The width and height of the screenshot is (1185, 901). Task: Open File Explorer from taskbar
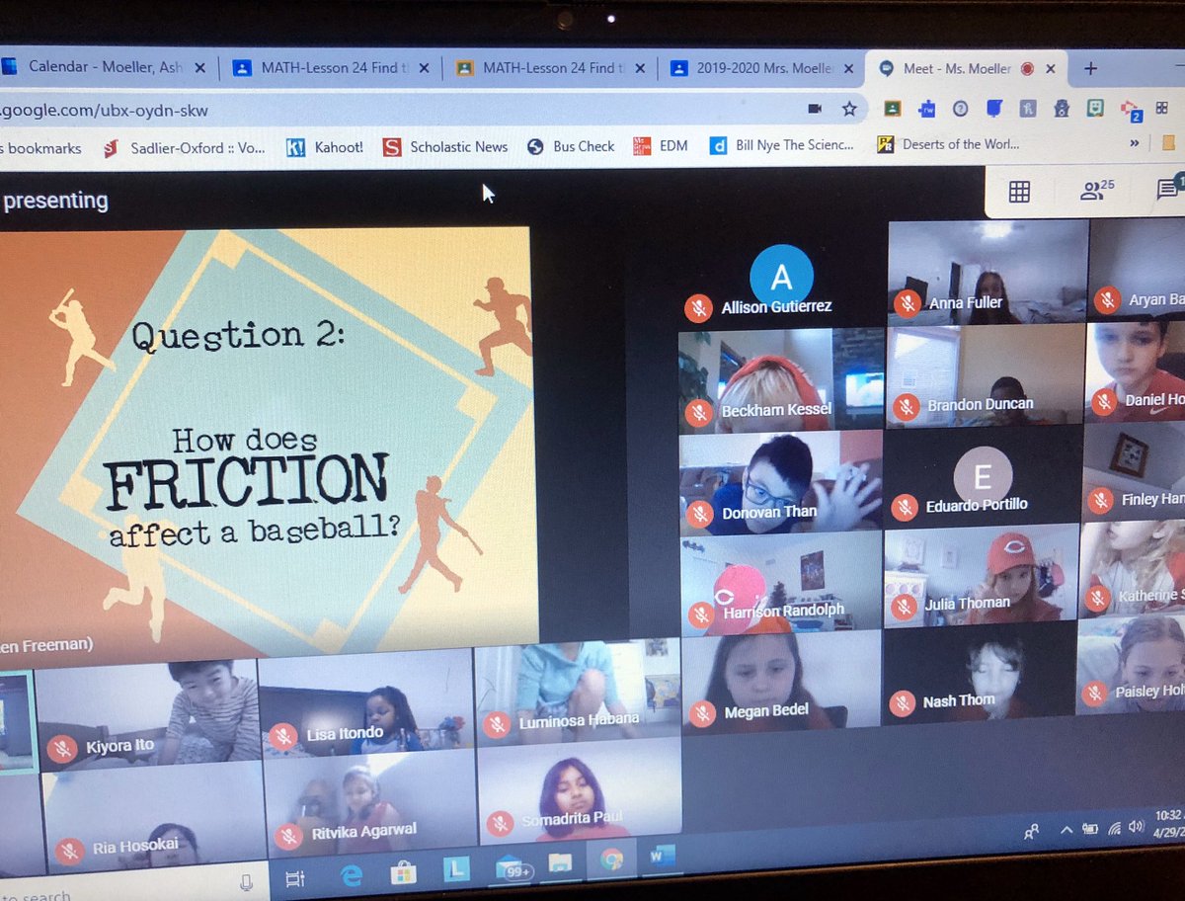click(560, 864)
